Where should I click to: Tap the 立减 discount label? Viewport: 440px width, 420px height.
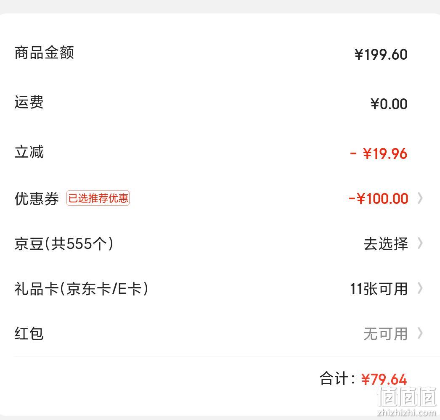coord(29,152)
